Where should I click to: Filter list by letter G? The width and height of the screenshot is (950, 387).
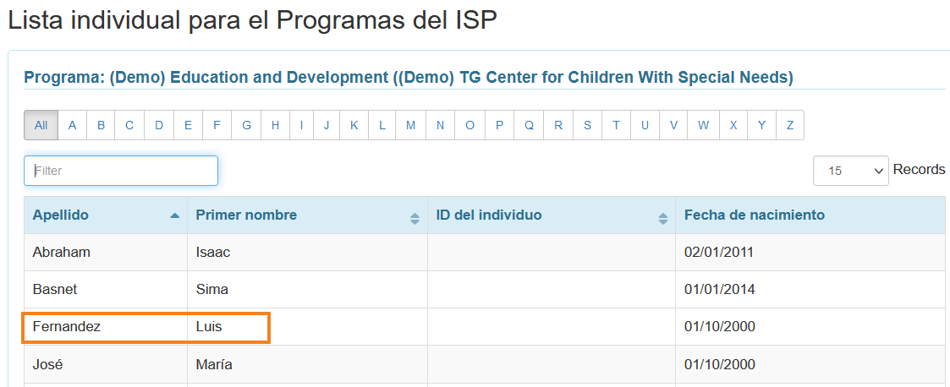pos(246,125)
